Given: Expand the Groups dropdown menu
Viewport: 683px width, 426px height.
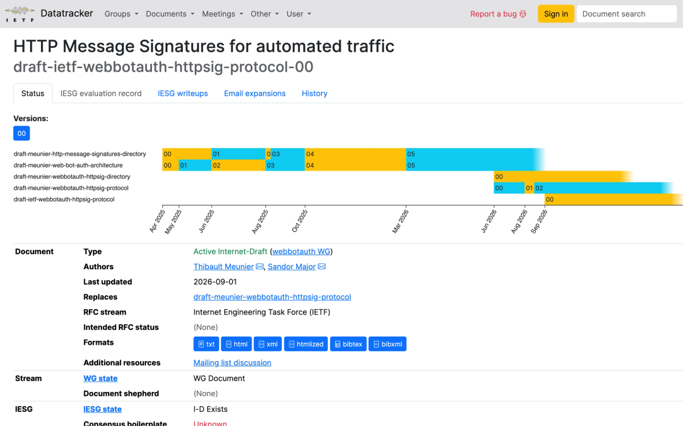Looking at the screenshot, I should point(121,14).
